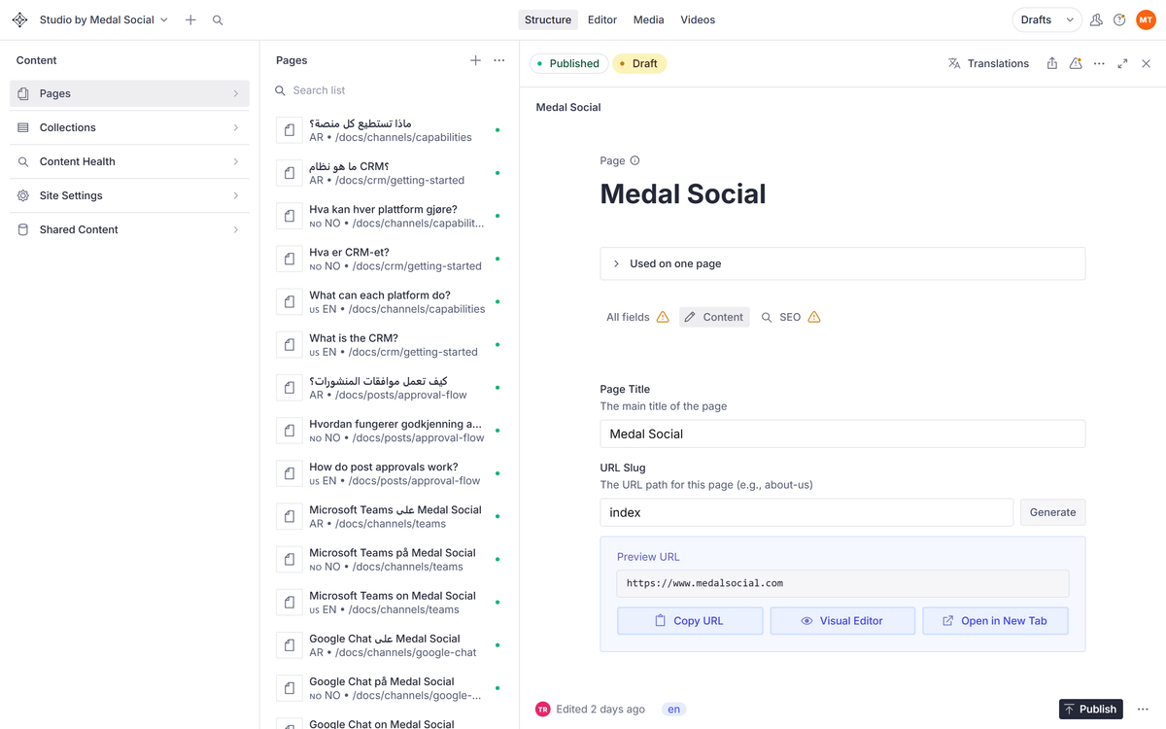Switch to the Editor tab
The image size is (1166, 729).
point(602,19)
